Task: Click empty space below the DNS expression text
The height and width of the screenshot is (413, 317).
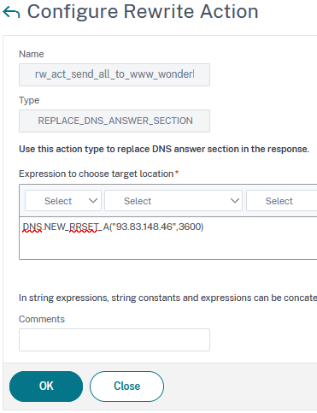Action: pos(168,246)
